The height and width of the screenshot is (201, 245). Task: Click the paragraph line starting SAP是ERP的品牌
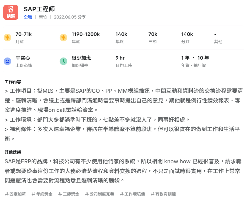[123, 161]
